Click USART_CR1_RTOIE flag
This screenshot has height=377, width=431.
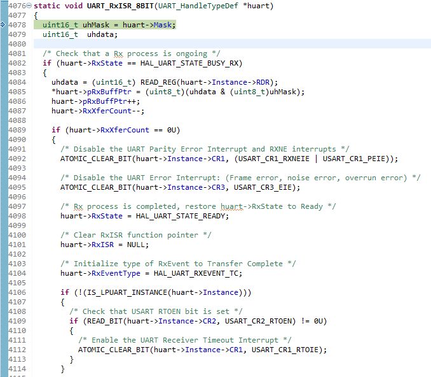[285, 350]
